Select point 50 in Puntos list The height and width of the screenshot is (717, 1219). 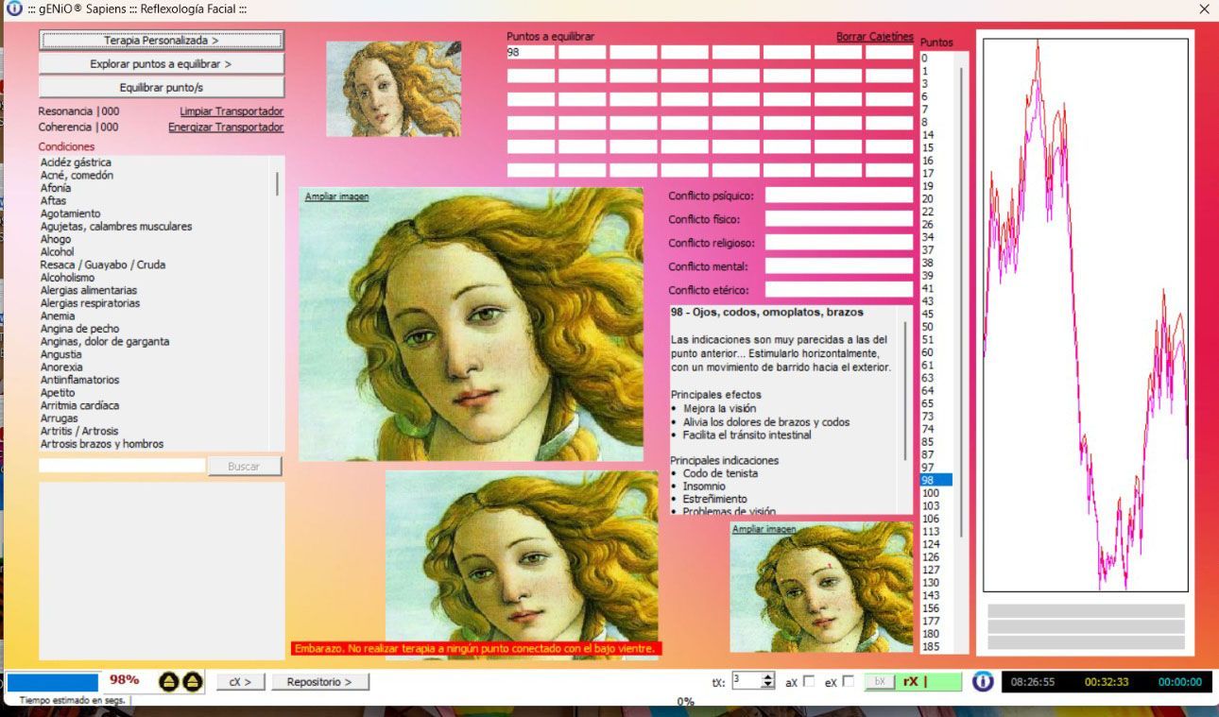click(x=928, y=327)
